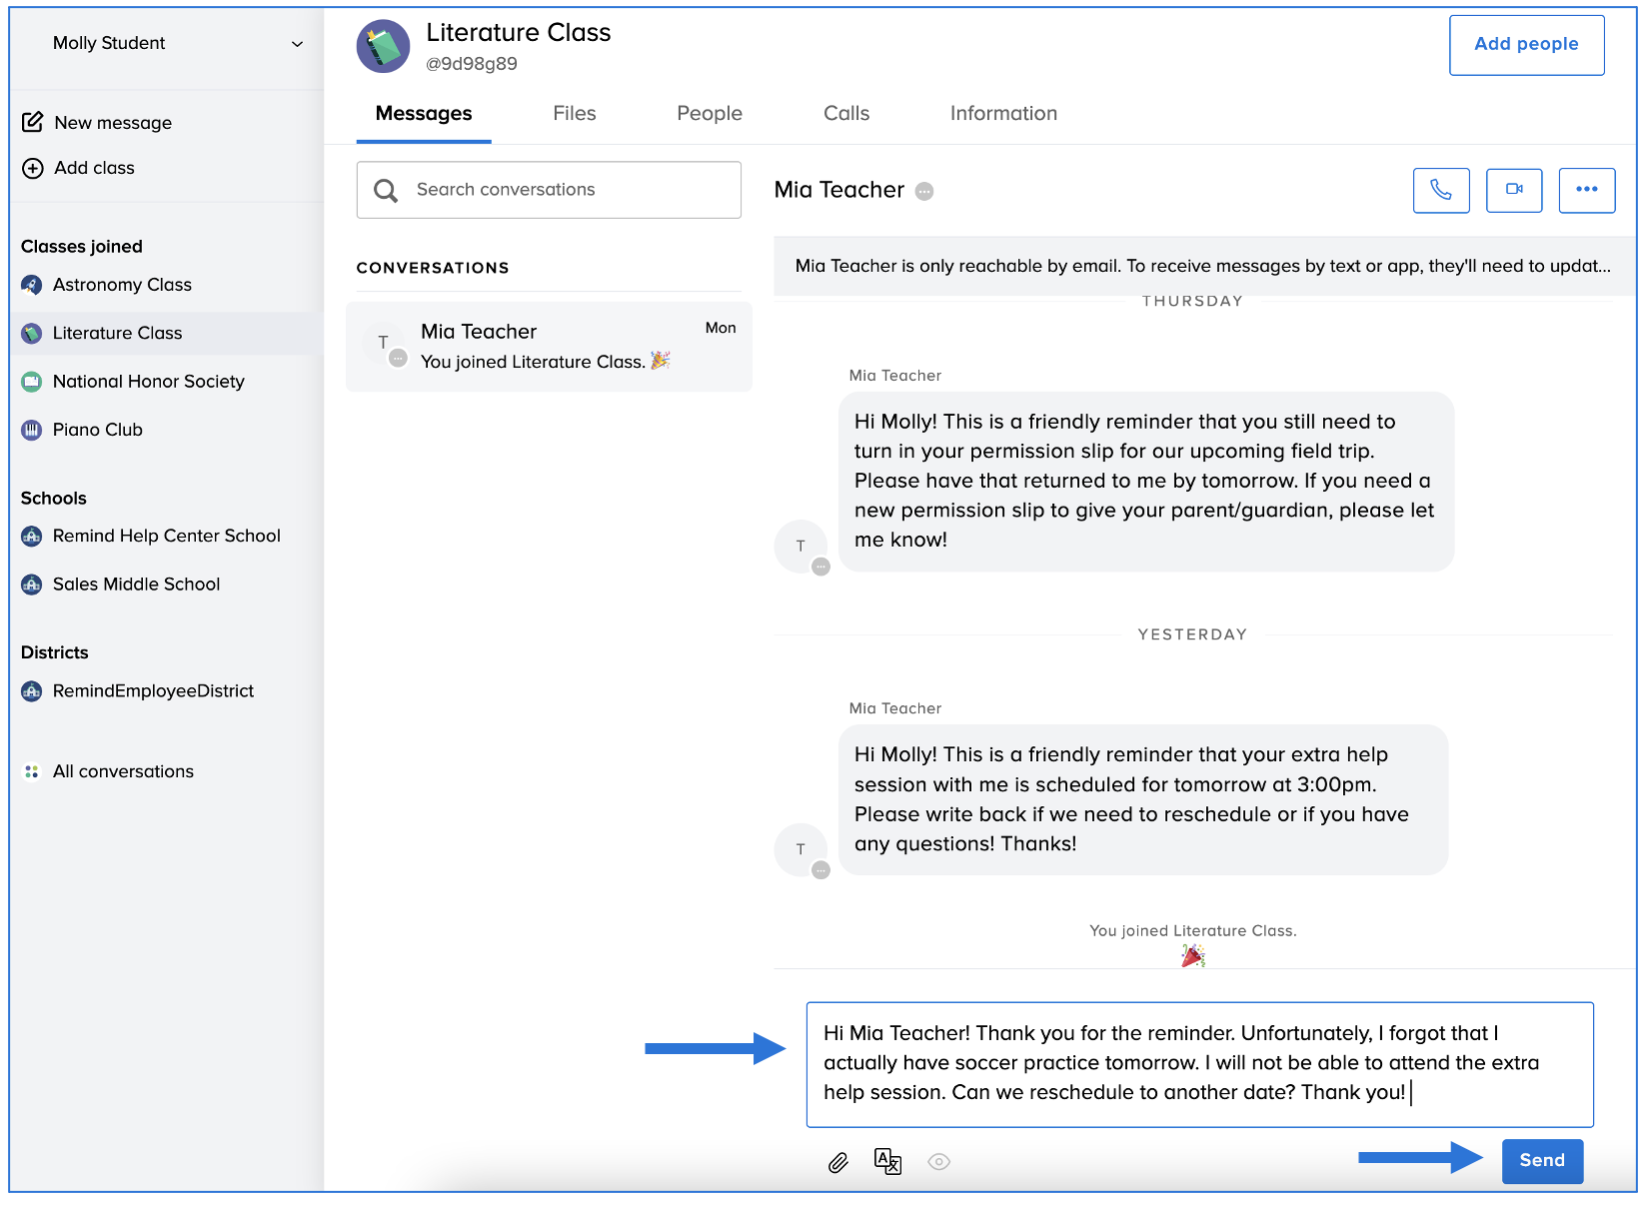Select Astronomy Class in the sidebar

pos(122,285)
